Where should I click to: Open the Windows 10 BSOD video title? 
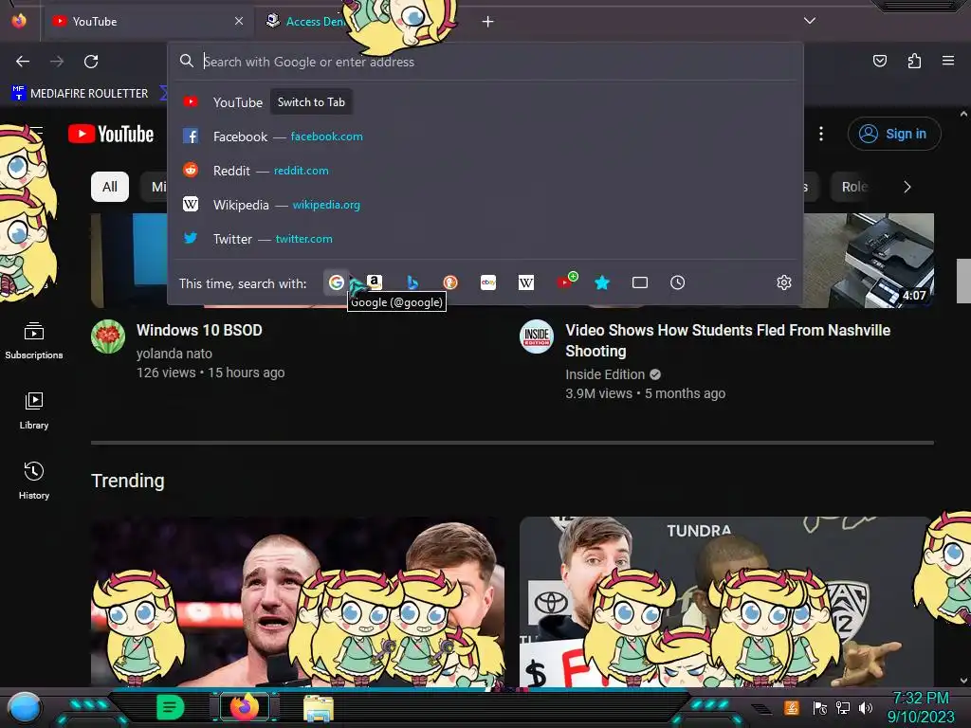point(199,331)
